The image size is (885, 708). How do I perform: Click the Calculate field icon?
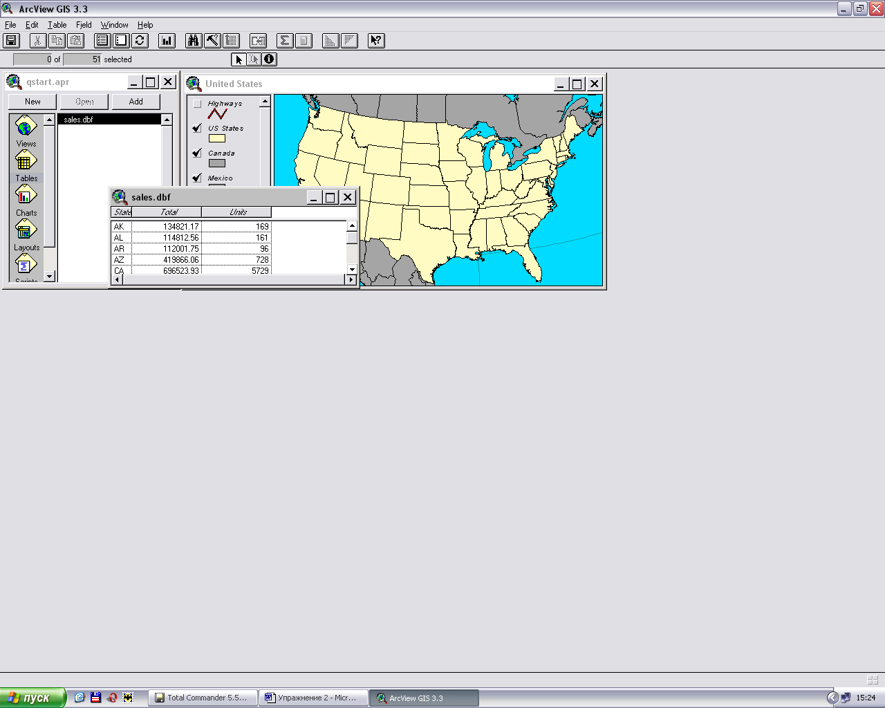click(304, 40)
